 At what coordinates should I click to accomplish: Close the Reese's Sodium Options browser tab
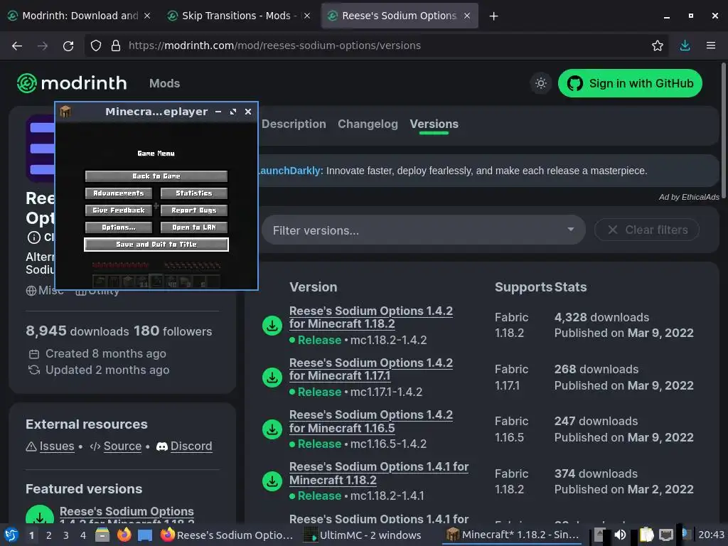tap(467, 16)
